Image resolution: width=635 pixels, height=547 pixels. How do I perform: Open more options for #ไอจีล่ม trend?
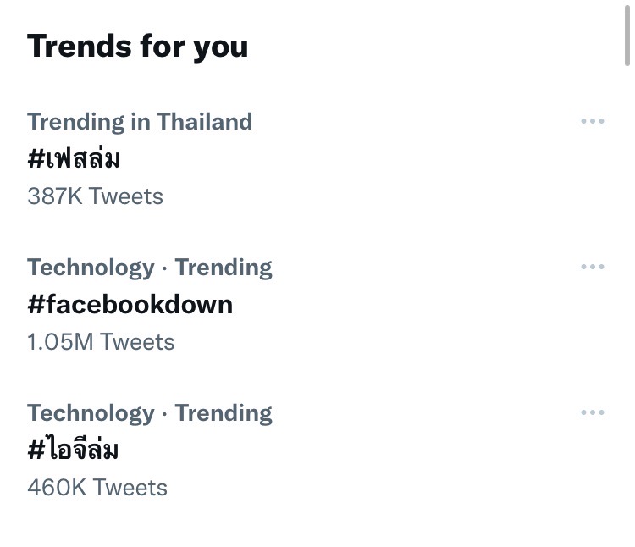[593, 412]
